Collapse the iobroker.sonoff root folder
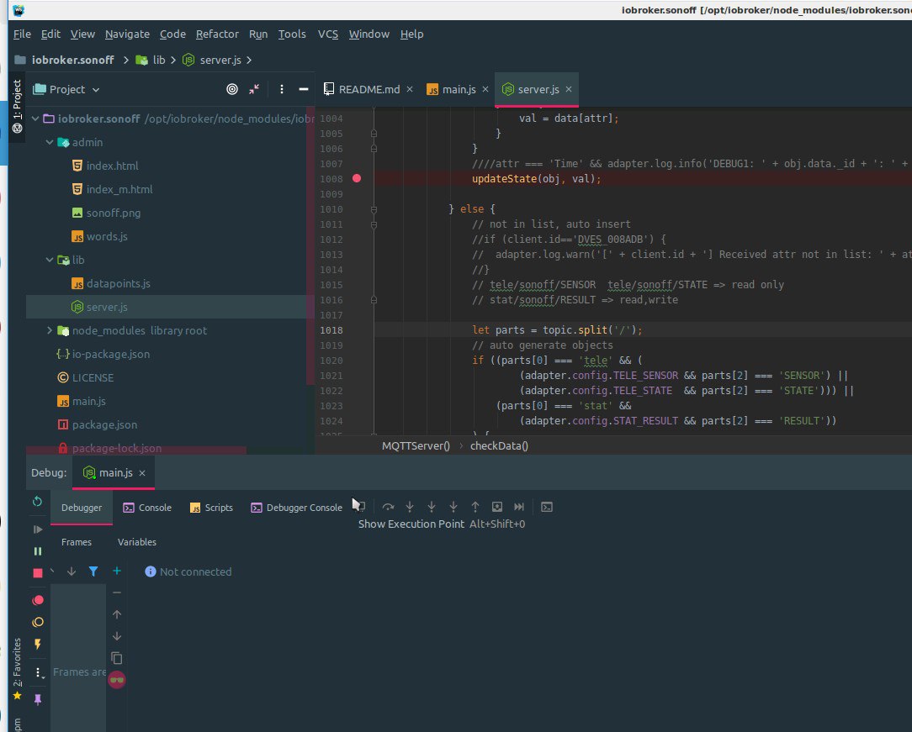This screenshot has width=912, height=732. click(35, 118)
